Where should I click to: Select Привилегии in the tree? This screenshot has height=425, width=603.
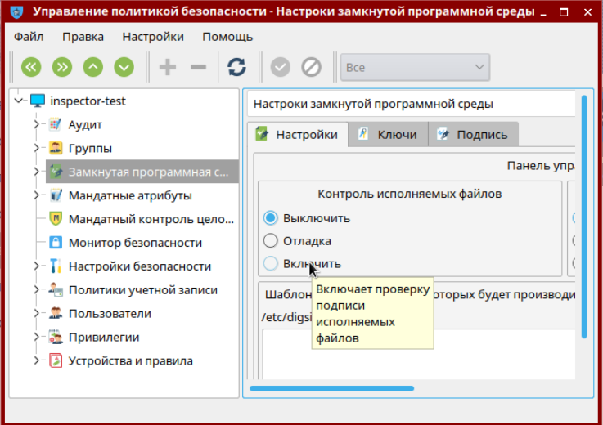click(x=104, y=338)
